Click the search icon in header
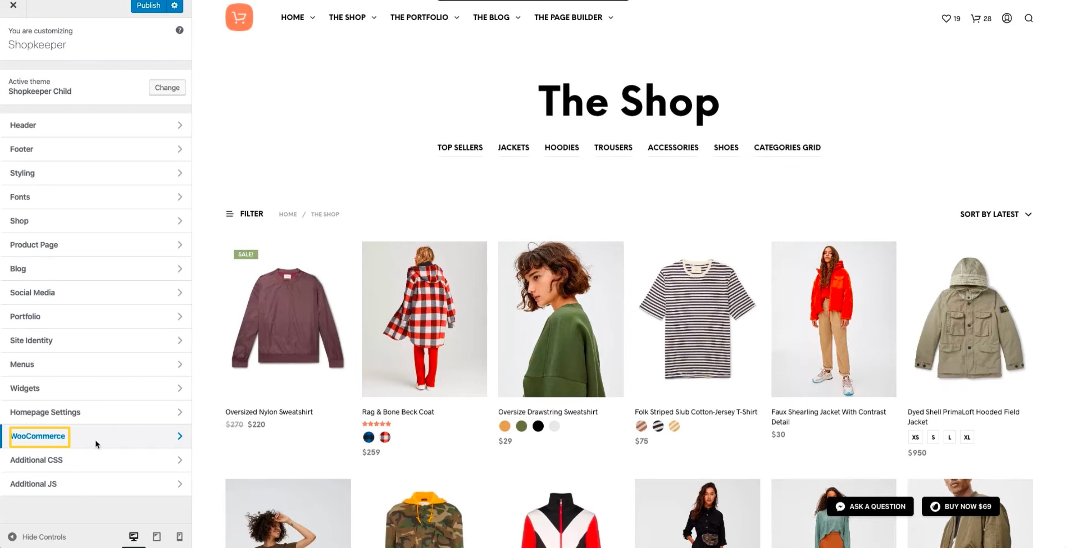This screenshot has height=548, width=1066. [x=1029, y=17]
